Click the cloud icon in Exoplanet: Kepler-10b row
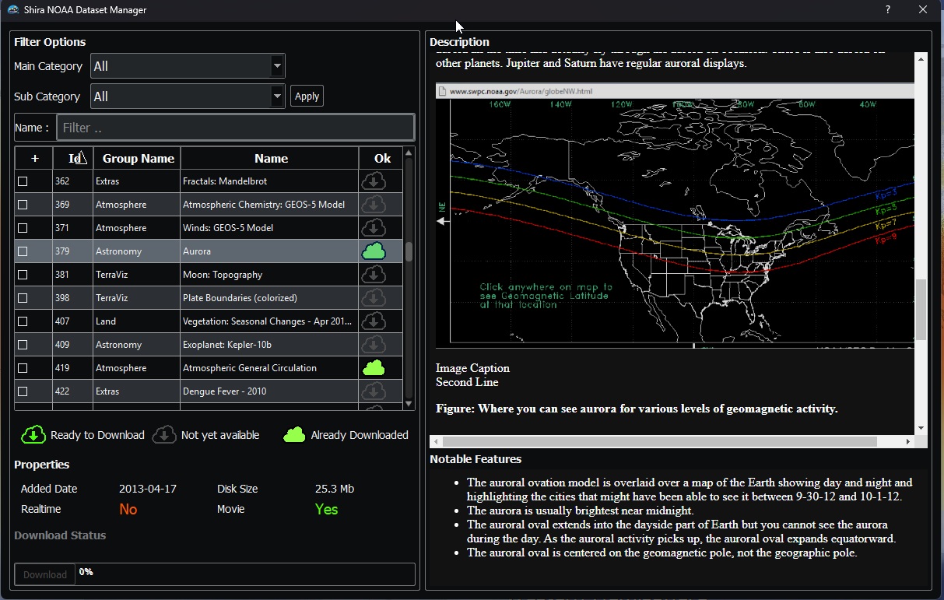The height and width of the screenshot is (600, 944). point(374,345)
